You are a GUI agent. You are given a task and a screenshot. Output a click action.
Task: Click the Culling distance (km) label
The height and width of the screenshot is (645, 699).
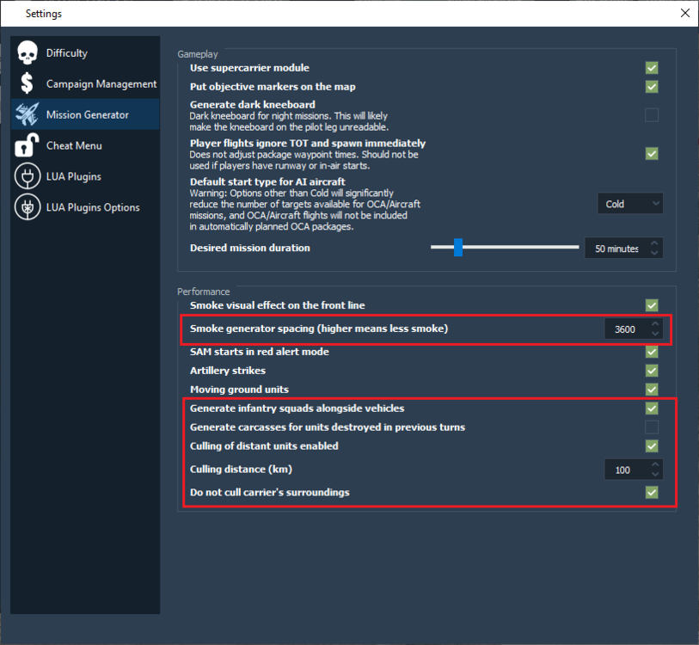click(241, 470)
